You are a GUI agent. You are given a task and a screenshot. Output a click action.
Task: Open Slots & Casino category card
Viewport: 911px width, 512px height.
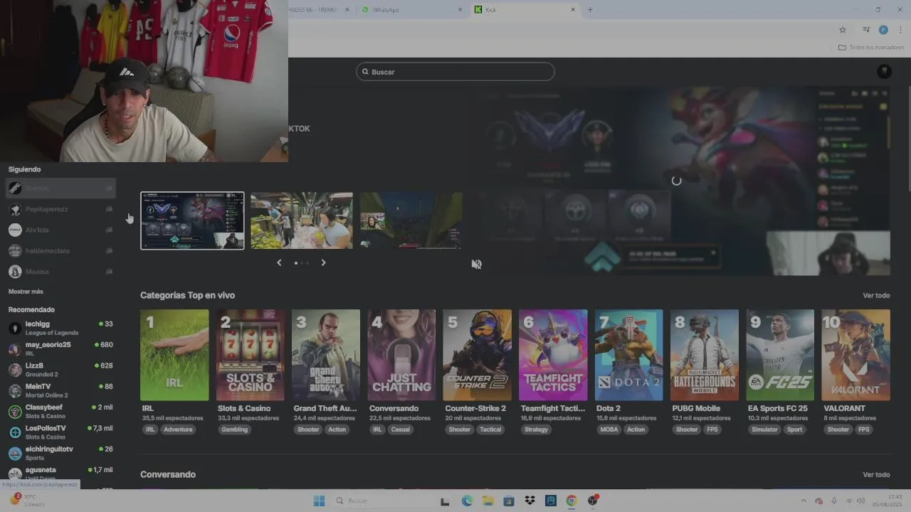(250, 355)
